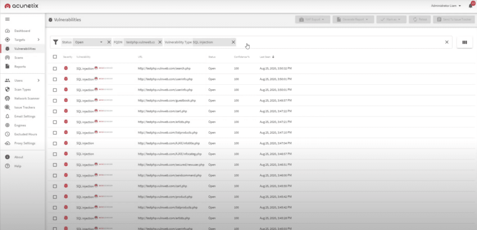
Task: Open the notifications bell
Action: click(x=470, y=5)
